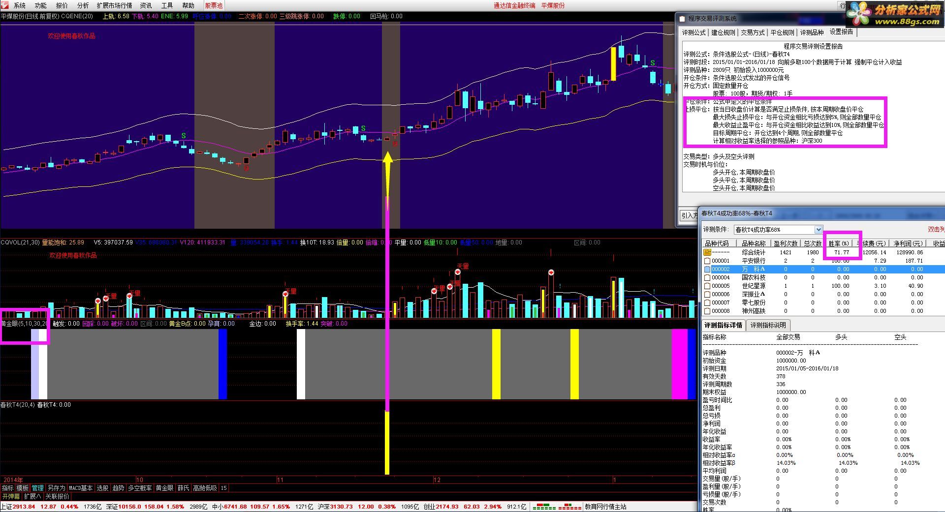Click the 指标 button in bottom toolbar
Viewport: 945px width, 512px height.
click(x=7, y=488)
